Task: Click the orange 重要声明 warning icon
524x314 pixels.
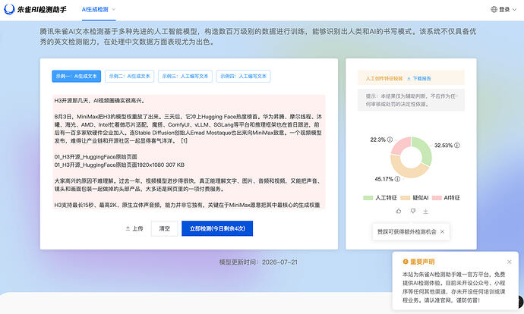Action: click(406, 262)
